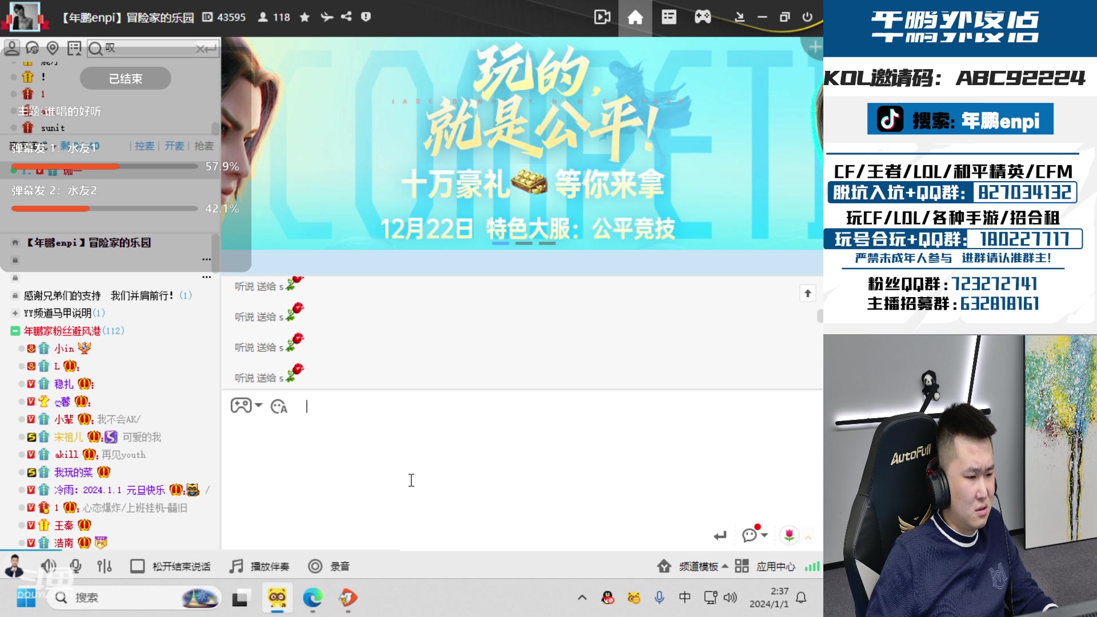Image resolution: width=1097 pixels, height=617 pixels.
Task: Open the chat bubble icon above the channel list
Action: 33,48
